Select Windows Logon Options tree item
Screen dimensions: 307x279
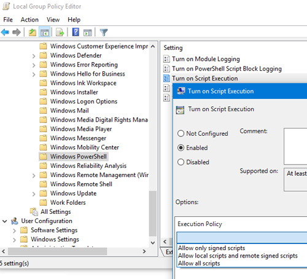tap(84, 101)
